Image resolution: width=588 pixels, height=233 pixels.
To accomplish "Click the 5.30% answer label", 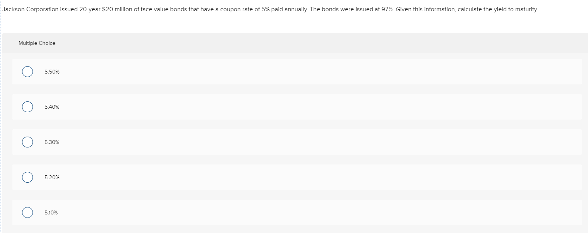I will [x=51, y=142].
